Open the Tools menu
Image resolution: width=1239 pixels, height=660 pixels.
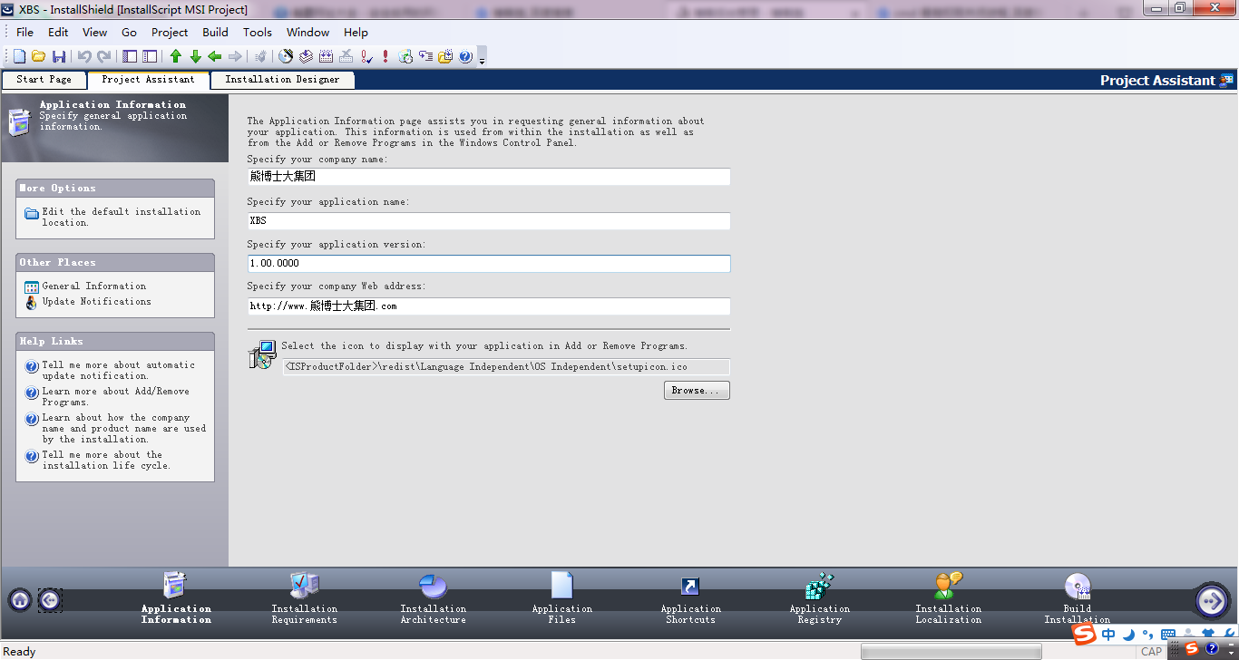click(x=258, y=32)
